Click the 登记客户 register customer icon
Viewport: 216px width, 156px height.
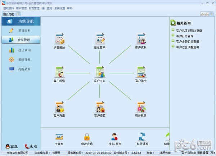[x=100, y=39]
